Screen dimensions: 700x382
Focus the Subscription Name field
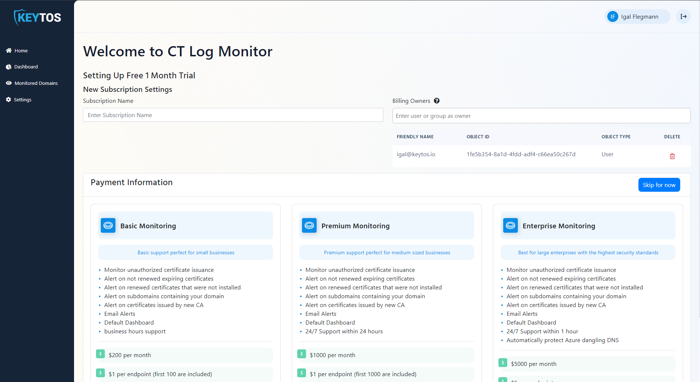[x=233, y=115]
